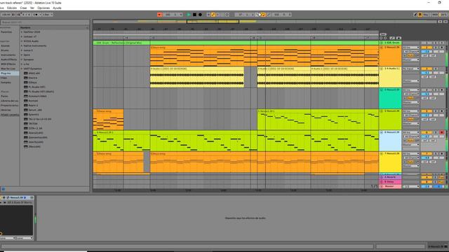Mute the lime track 5 with its activator
This screenshot has width=449, height=252.
point(427,111)
